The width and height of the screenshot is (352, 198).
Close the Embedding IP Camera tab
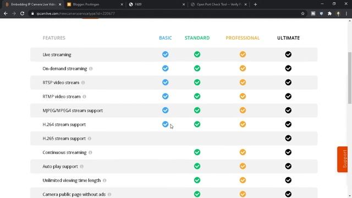point(60,4)
